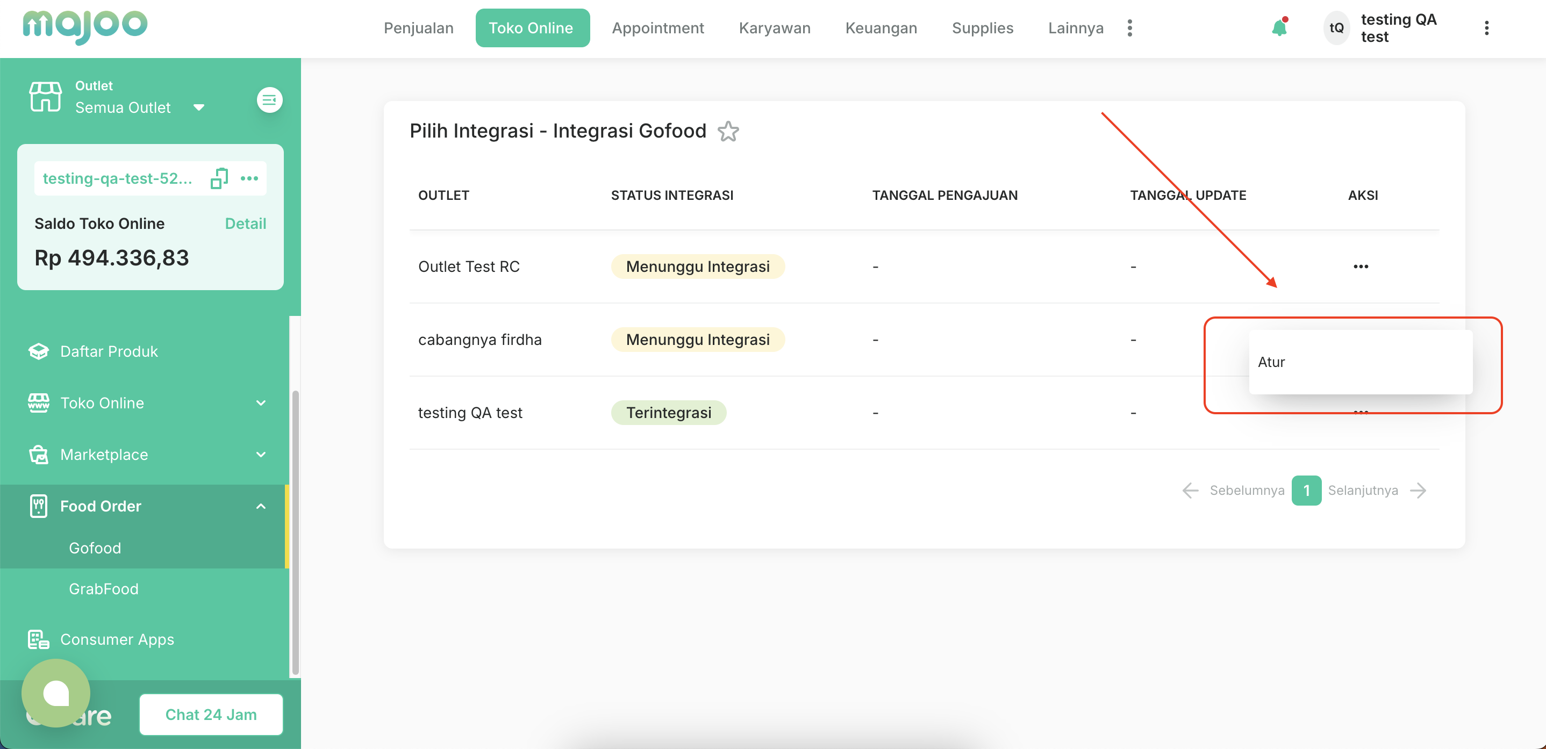Open GrabFood in the sidebar
The height and width of the screenshot is (749, 1546).
click(x=103, y=589)
